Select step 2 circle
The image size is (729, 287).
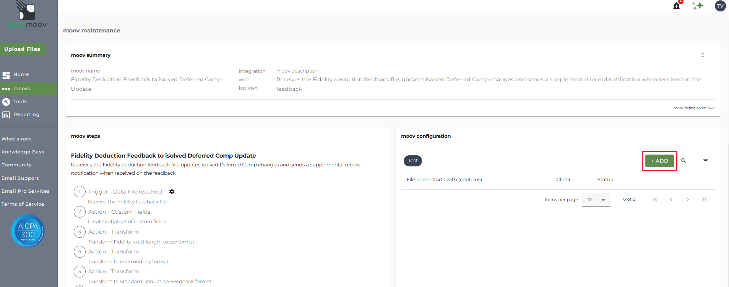pyautogui.click(x=80, y=212)
